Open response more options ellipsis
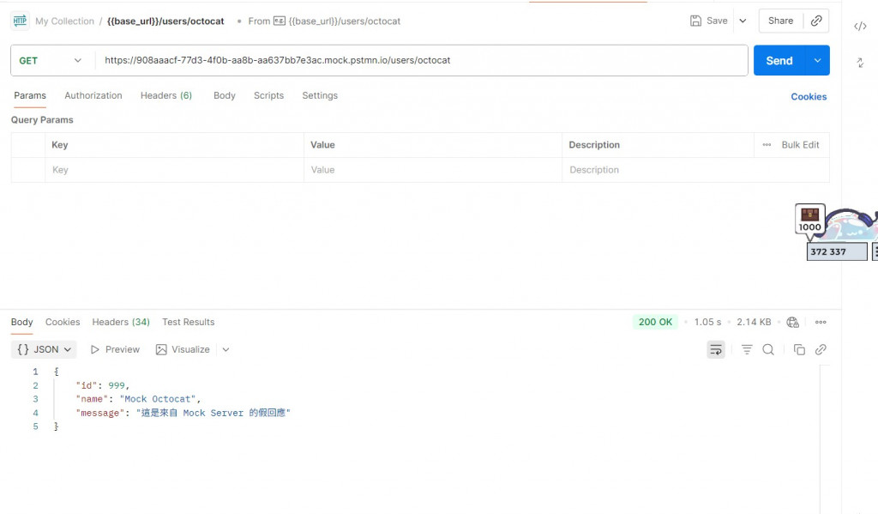 [821, 322]
